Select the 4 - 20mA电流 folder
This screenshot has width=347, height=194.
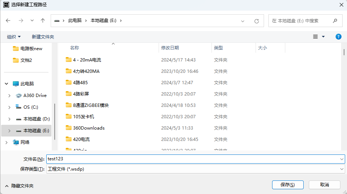point(87,60)
